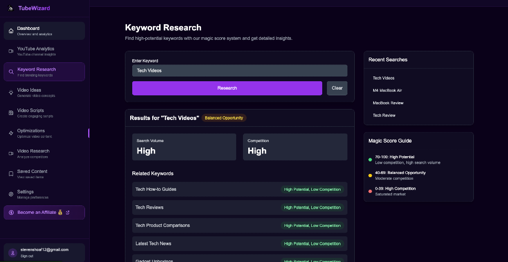
Task: Open the Dashboard menu item
Action: tap(45, 31)
